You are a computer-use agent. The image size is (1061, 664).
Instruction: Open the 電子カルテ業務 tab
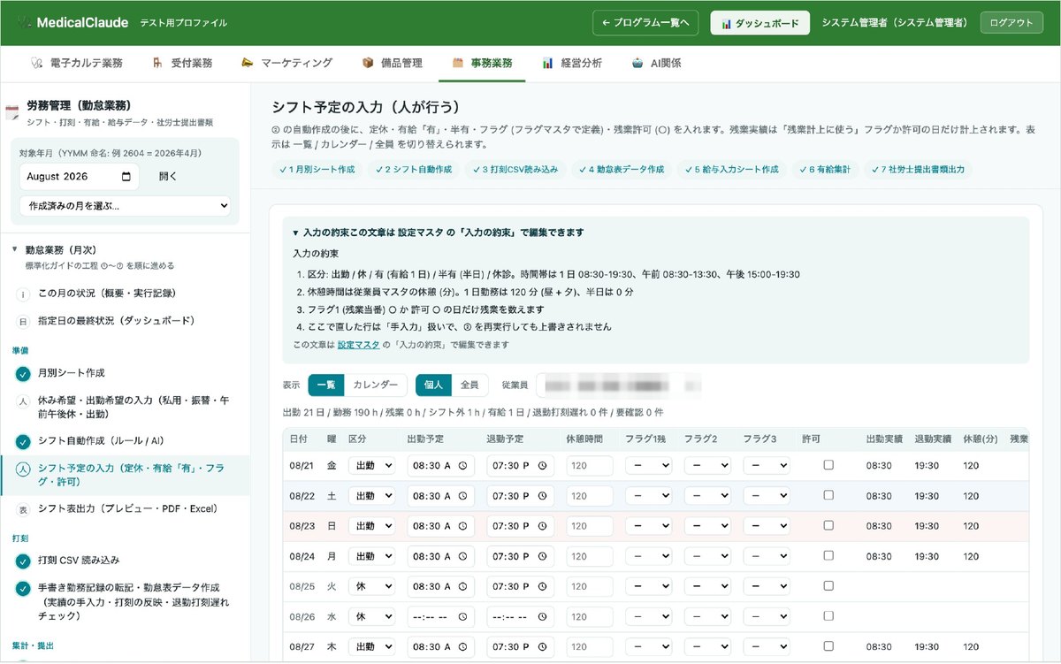tap(76, 64)
